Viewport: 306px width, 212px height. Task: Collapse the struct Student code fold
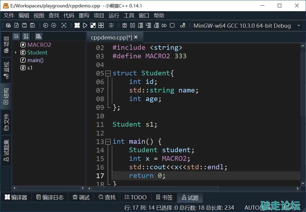[108, 73]
